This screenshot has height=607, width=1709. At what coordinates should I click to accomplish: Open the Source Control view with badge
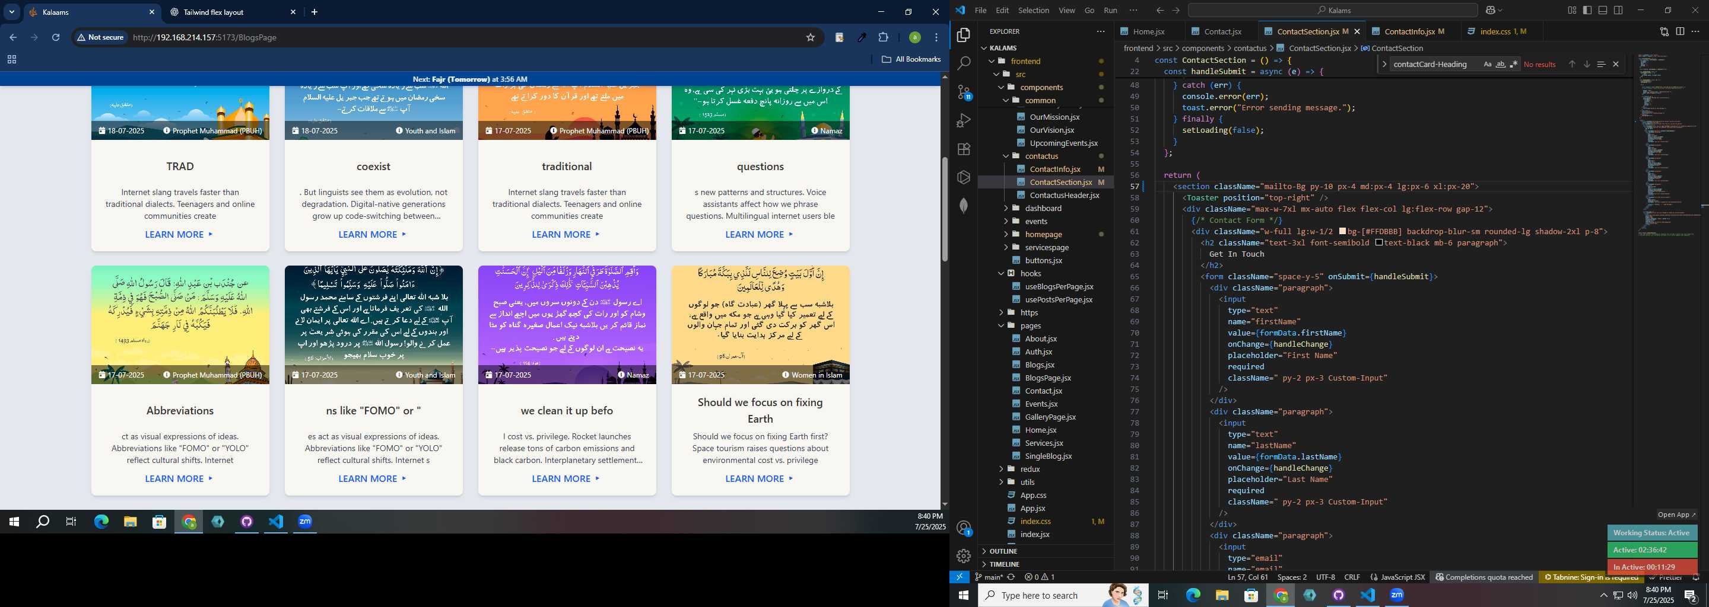(x=964, y=92)
